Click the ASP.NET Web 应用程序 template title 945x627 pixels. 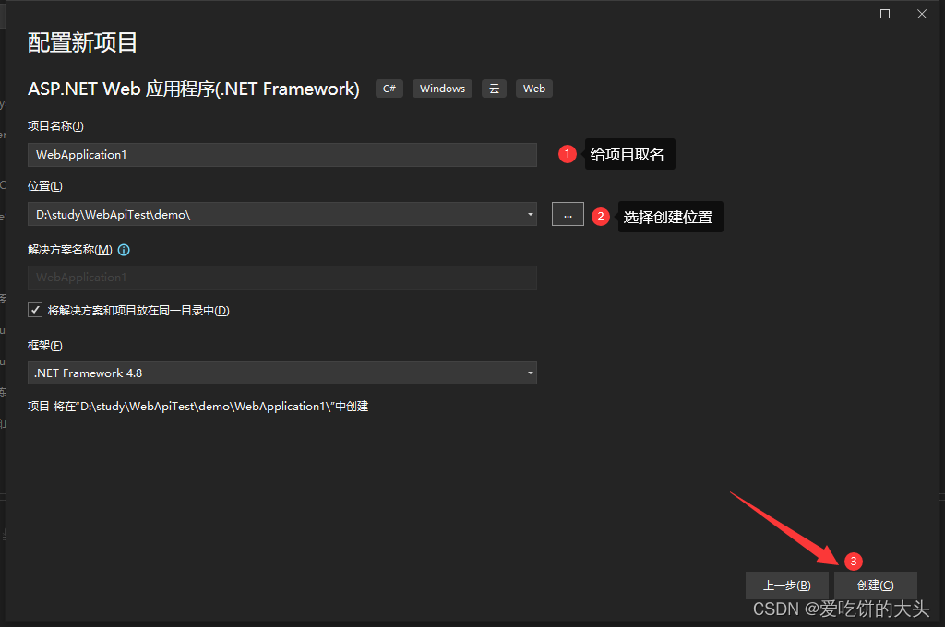point(194,89)
